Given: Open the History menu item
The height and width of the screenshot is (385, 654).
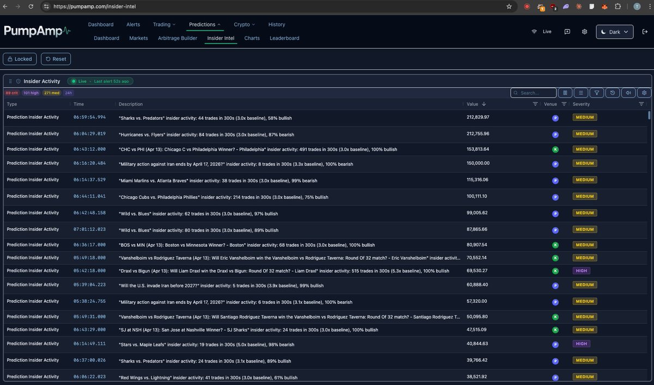Looking at the screenshot, I should [277, 25].
